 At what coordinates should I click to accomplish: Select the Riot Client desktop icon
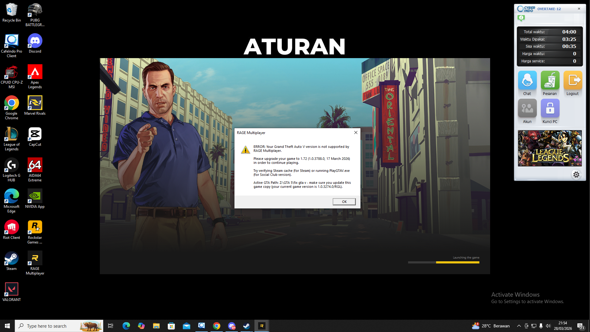pyautogui.click(x=12, y=230)
